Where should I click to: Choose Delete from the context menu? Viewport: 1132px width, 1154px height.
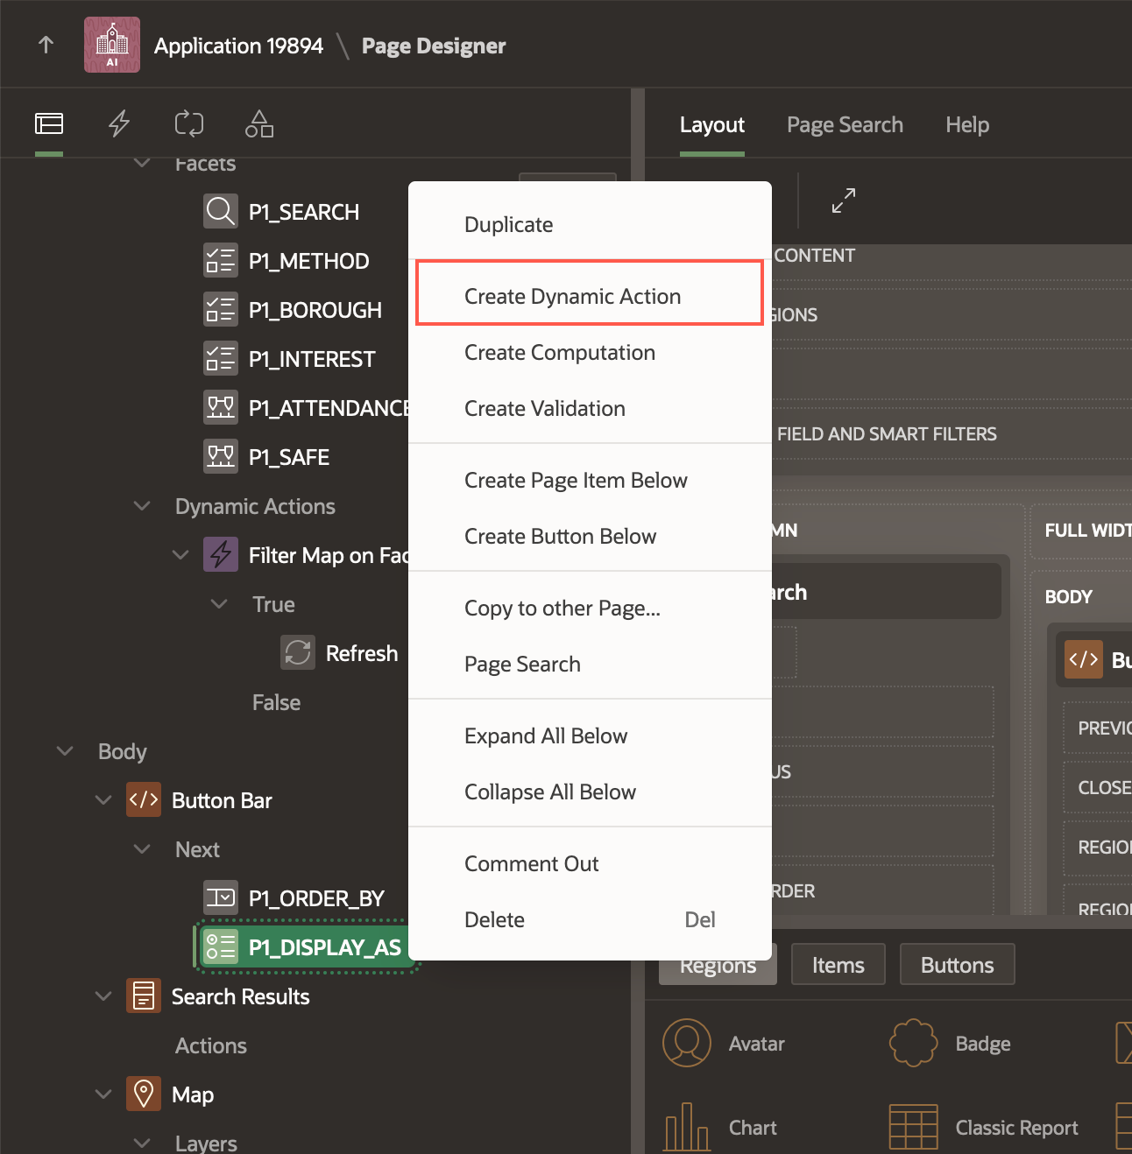click(494, 920)
